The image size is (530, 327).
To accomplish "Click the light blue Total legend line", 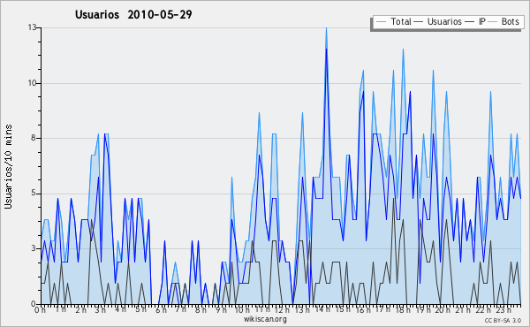I will point(381,21).
